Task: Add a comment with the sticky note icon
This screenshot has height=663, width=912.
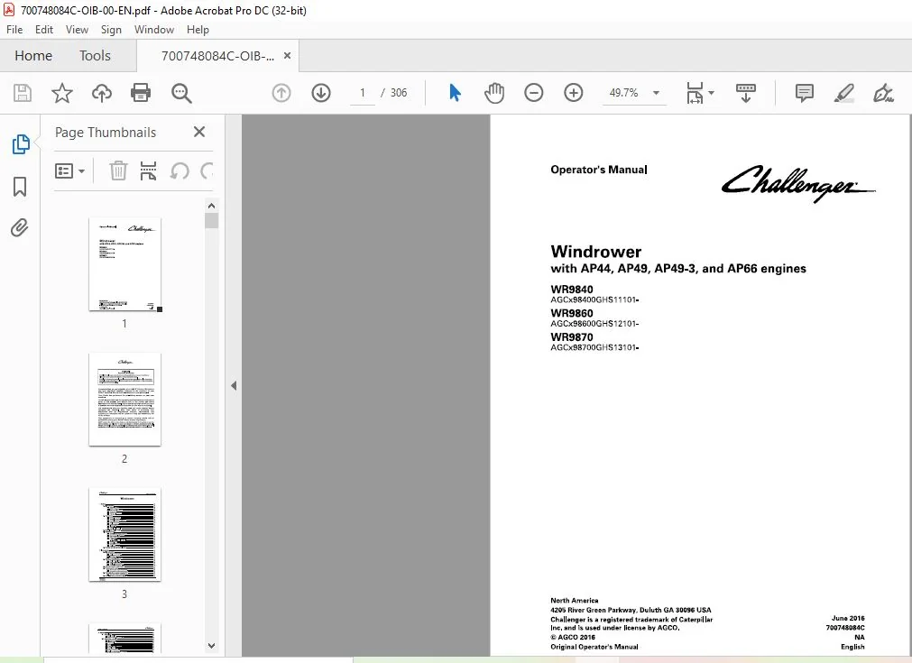Action: 805,93
